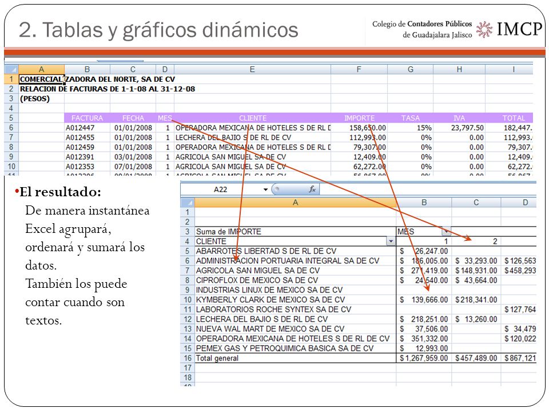
Task: Click grand total $1,267,959.00
Action: coord(424,358)
